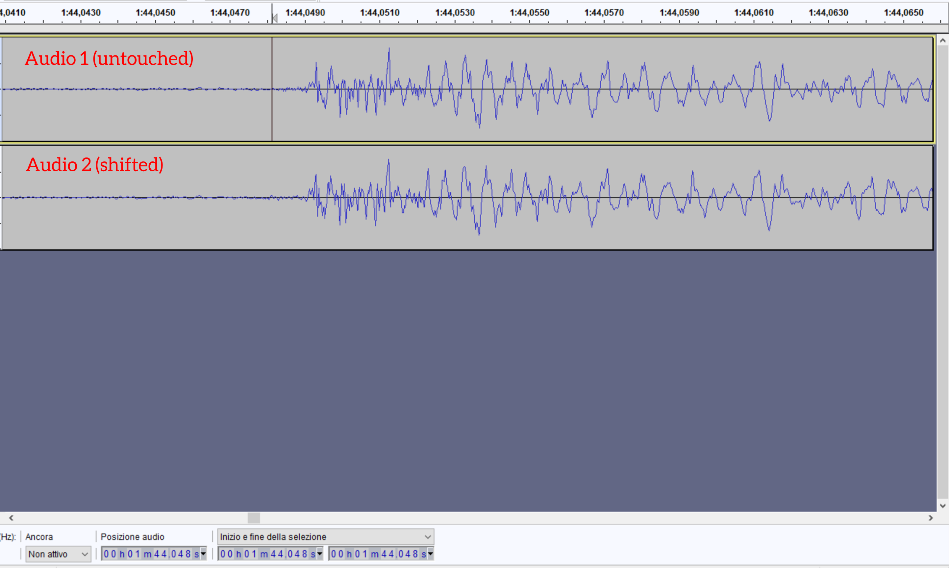Open the Ancora 'Non attivo' dropdown
Viewport: 949px width, 568px height.
58,554
